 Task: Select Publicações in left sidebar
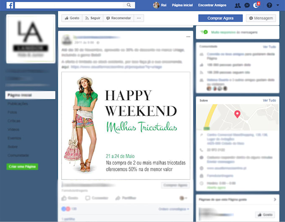(x=18, y=103)
